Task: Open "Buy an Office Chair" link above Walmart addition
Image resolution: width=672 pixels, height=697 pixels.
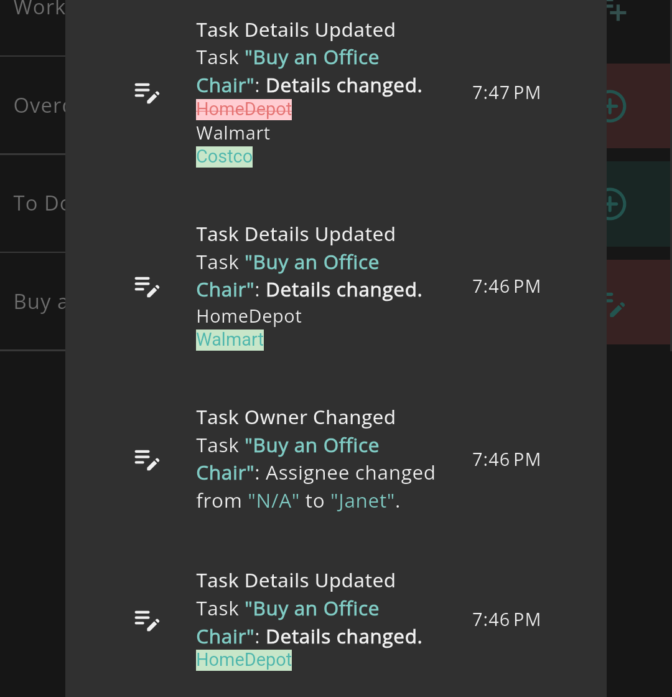Action: tap(288, 276)
